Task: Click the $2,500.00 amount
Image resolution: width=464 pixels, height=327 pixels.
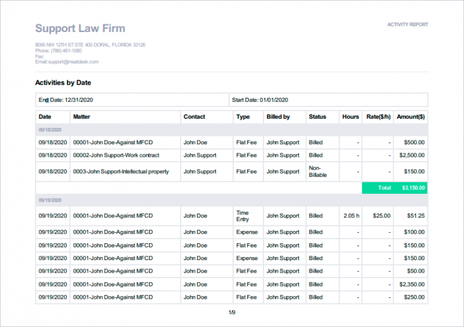Action: (x=412, y=156)
